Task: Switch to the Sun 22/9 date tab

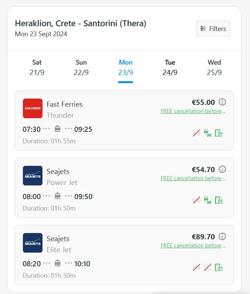Action: (81, 67)
